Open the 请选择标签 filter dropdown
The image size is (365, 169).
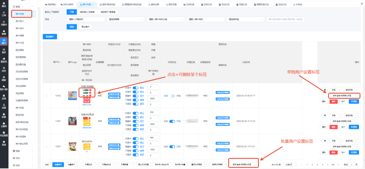(x=246, y=20)
